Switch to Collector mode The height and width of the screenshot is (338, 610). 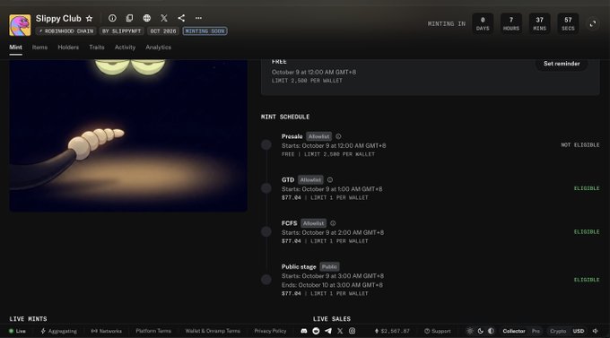[x=514, y=331]
